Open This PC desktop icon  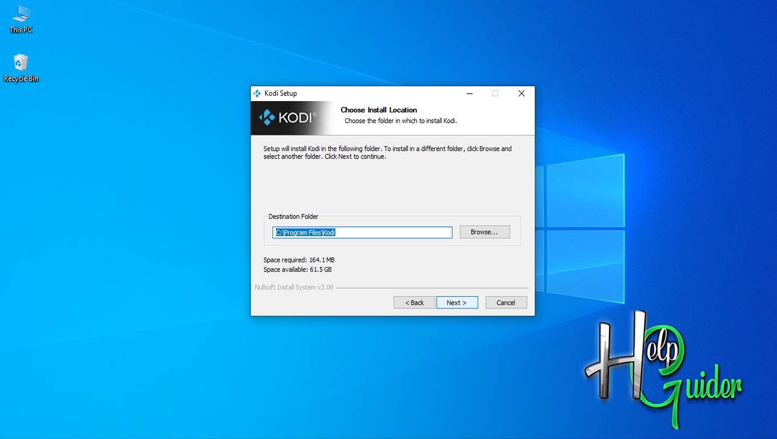(21, 19)
